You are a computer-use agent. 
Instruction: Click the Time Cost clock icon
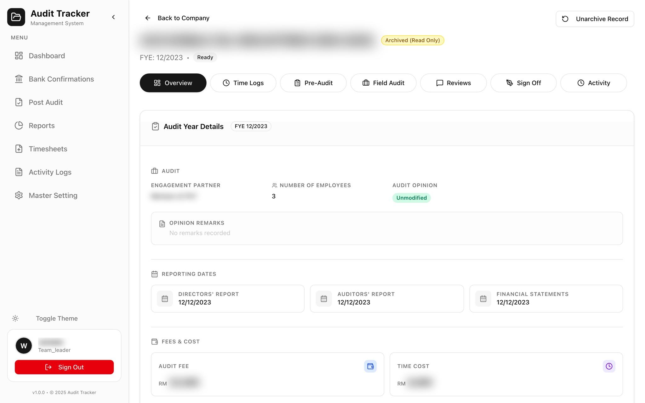pyautogui.click(x=609, y=366)
